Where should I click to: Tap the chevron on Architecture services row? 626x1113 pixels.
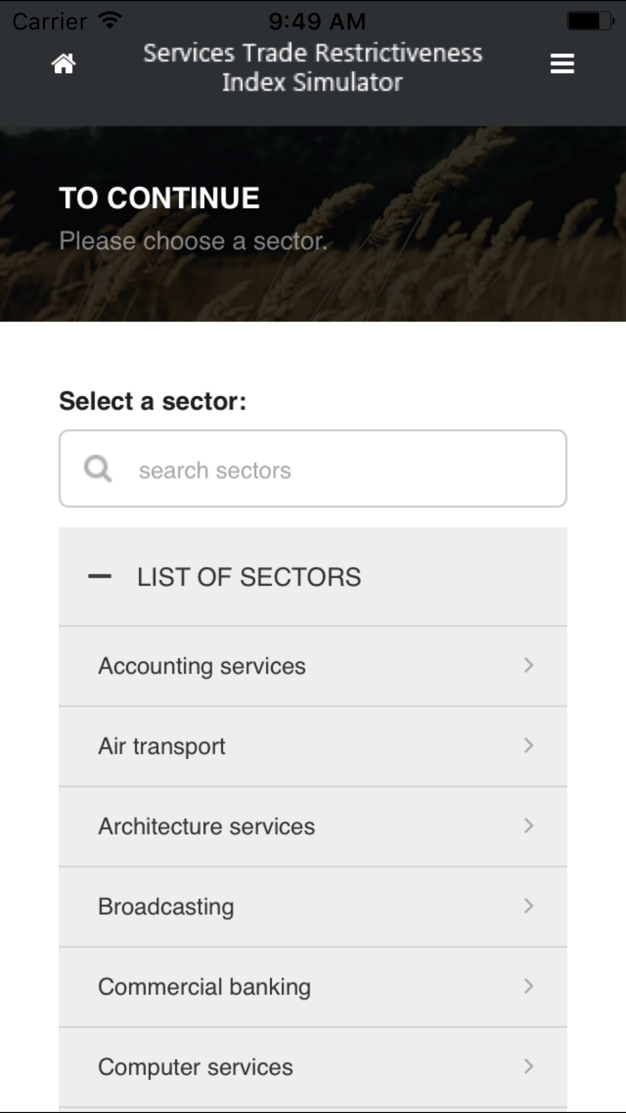tap(528, 826)
